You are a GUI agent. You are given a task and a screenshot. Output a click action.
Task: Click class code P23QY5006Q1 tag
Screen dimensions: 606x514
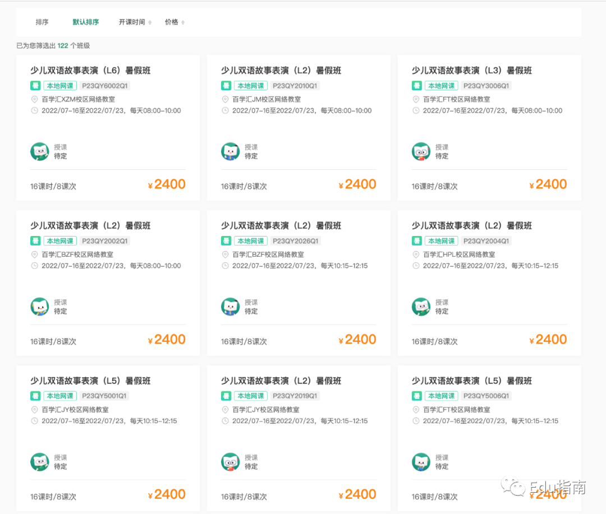tap(486, 396)
